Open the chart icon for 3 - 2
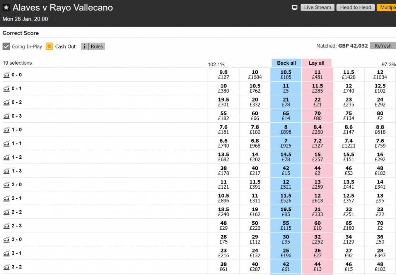The width and height of the screenshot is (396, 275). (6, 267)
